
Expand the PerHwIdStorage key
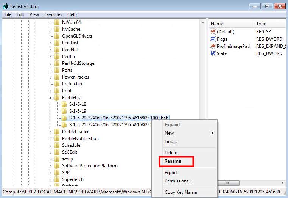(x=50, y=64)
